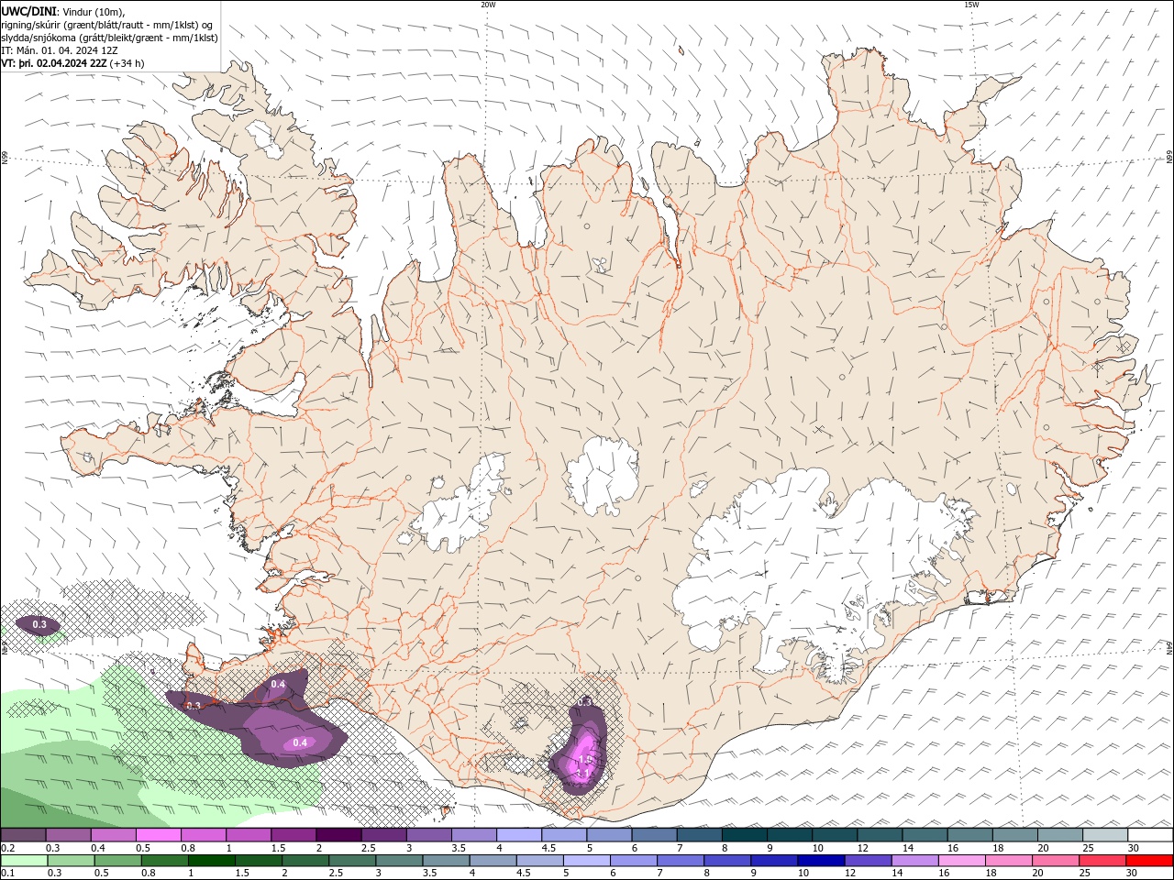Pick the bottom-row legend swatch labeled 0.5
This screenshot has height=880, width=1174.
(x=117, y=861)
